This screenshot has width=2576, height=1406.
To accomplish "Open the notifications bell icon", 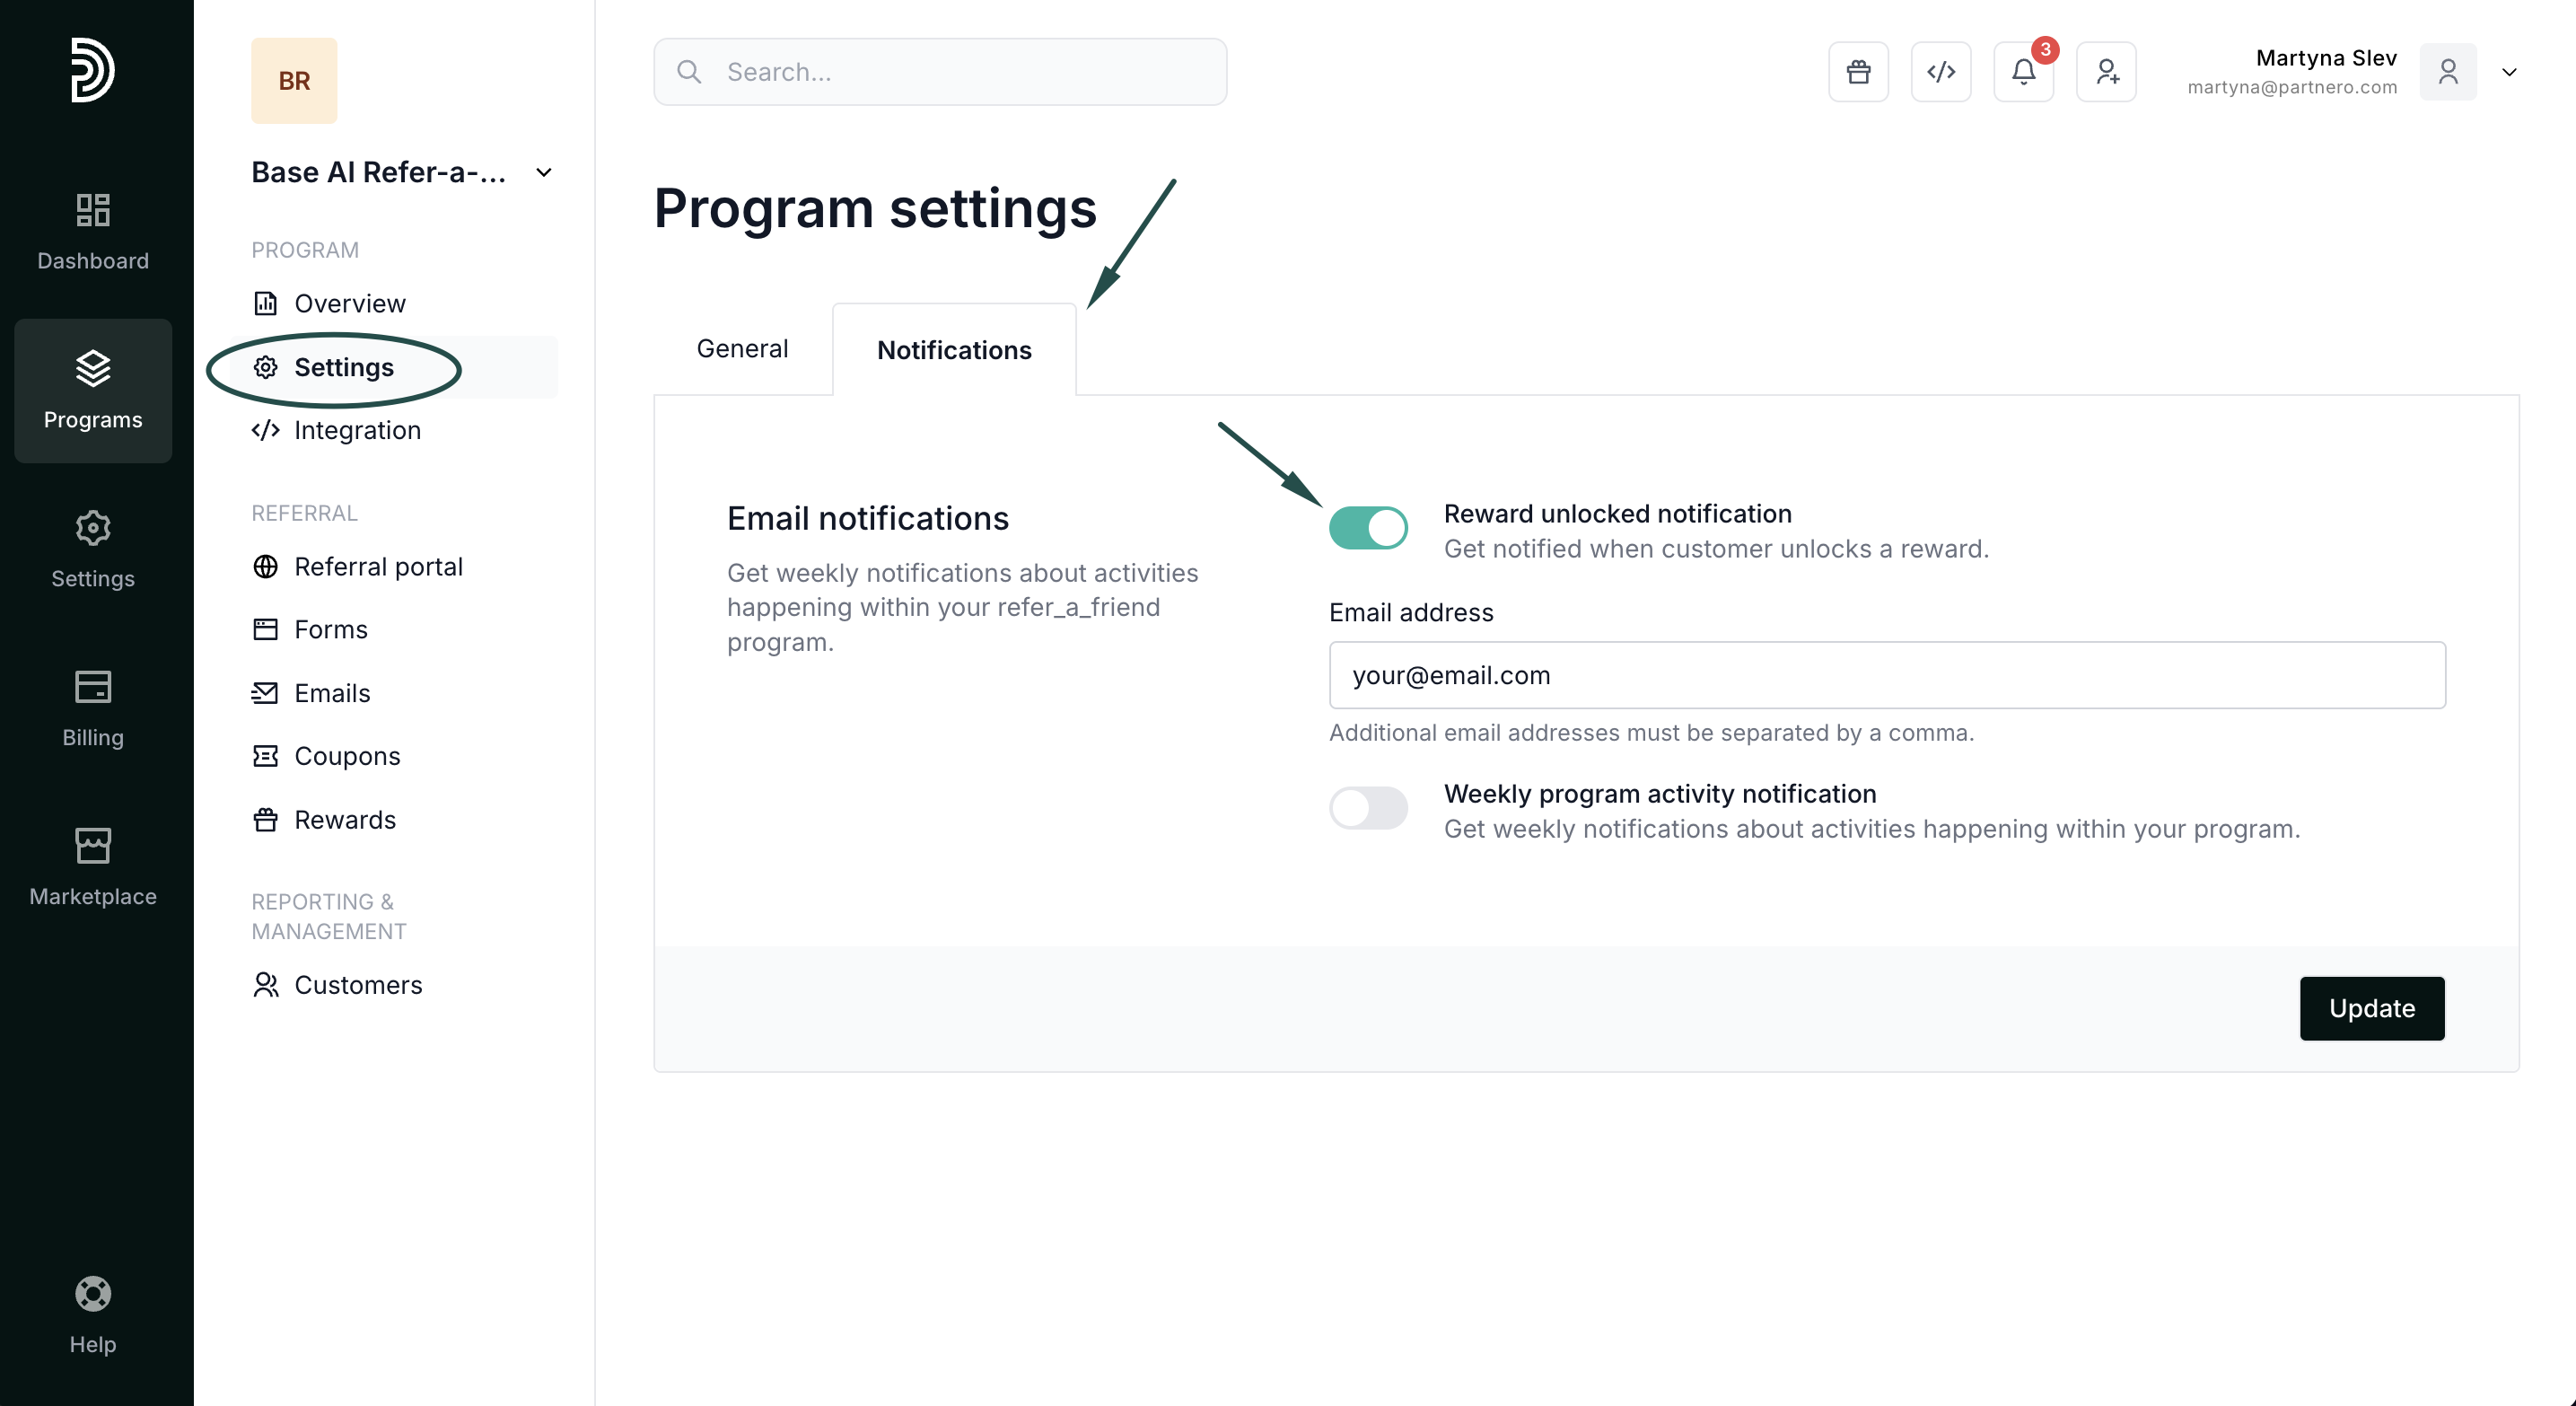I will coord(2023,72).
